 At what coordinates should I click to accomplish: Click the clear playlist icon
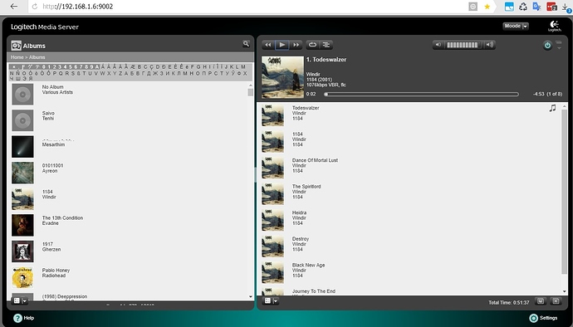point(556,301)
